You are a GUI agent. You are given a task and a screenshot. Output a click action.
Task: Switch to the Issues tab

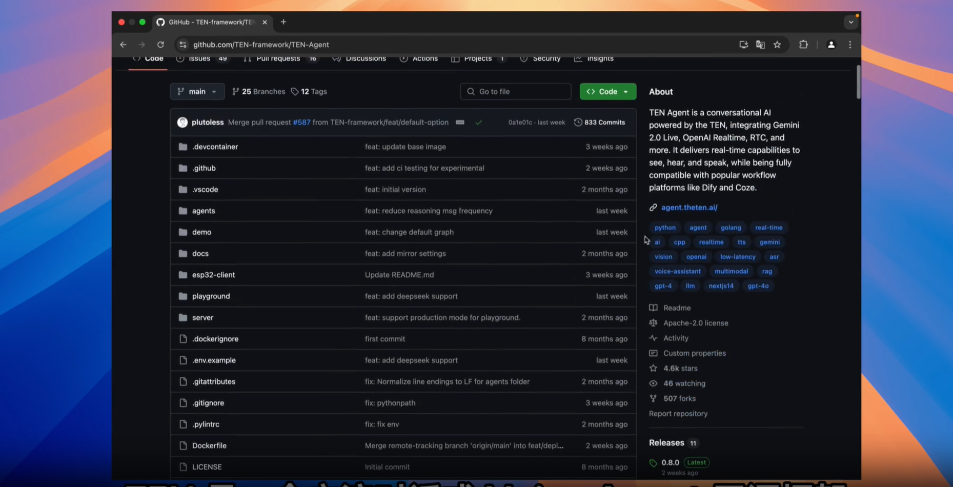201,58
